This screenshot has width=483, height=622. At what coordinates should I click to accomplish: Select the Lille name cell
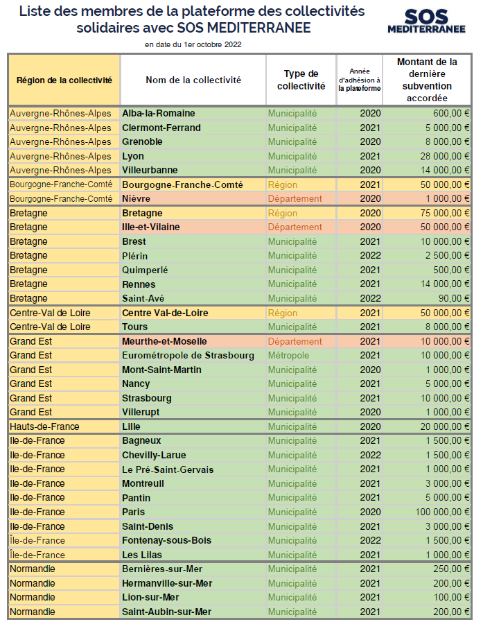131,426
